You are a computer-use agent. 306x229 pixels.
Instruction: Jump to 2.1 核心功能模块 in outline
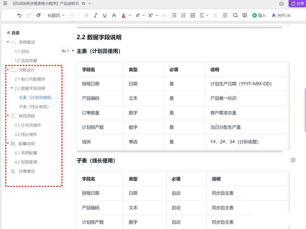[30, 79]
